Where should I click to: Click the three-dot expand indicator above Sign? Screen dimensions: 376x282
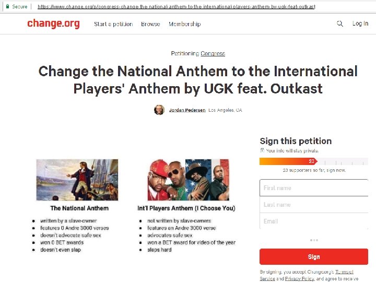click(314, 240)
